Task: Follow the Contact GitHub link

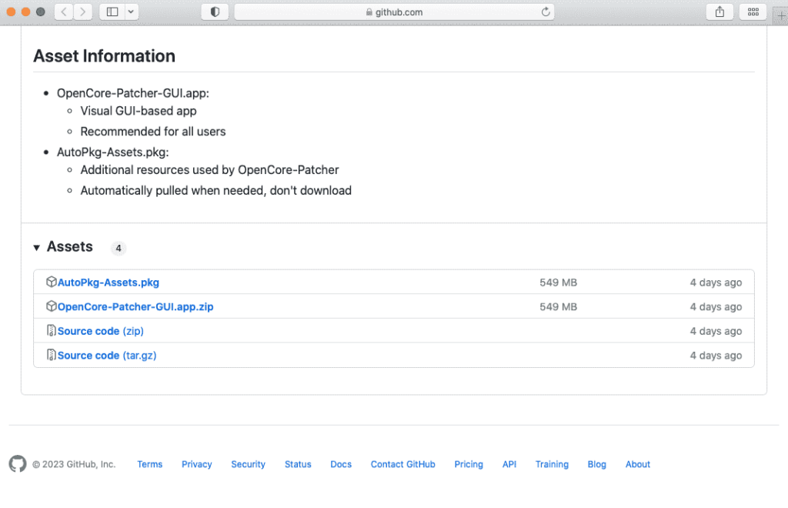Action: coord(403,464)
